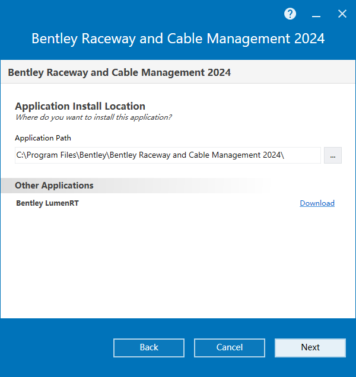The width and height of the screenshot is (356, 377).
Task: Click the Download link for Bentley LumenRT
Action: (317, 203)
